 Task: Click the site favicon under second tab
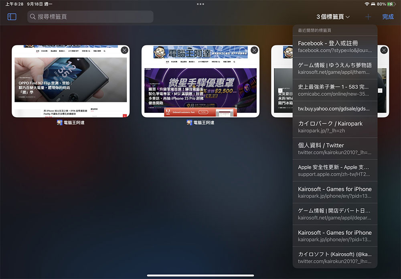pyautogui.click(x=189, y=122)
